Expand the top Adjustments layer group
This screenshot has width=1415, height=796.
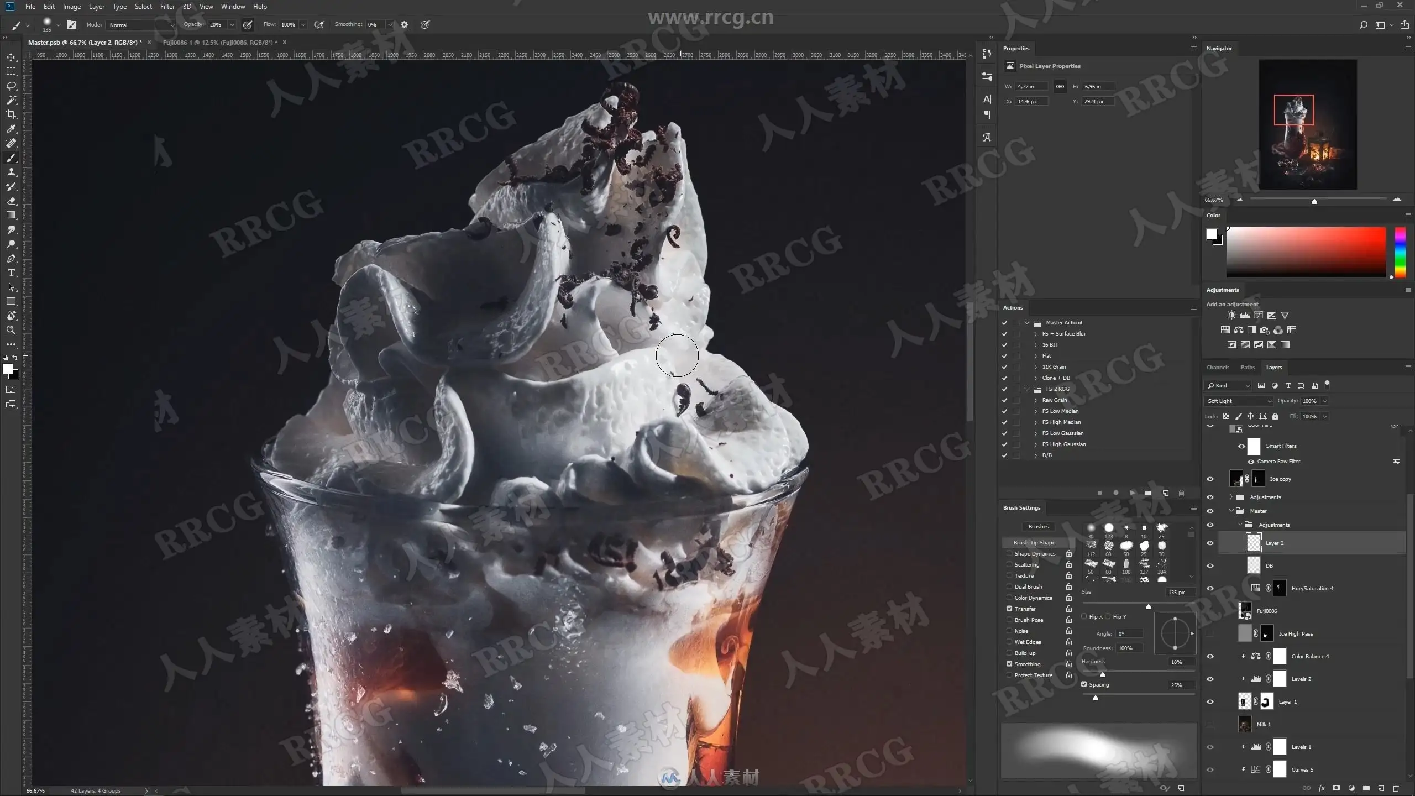1231,497
